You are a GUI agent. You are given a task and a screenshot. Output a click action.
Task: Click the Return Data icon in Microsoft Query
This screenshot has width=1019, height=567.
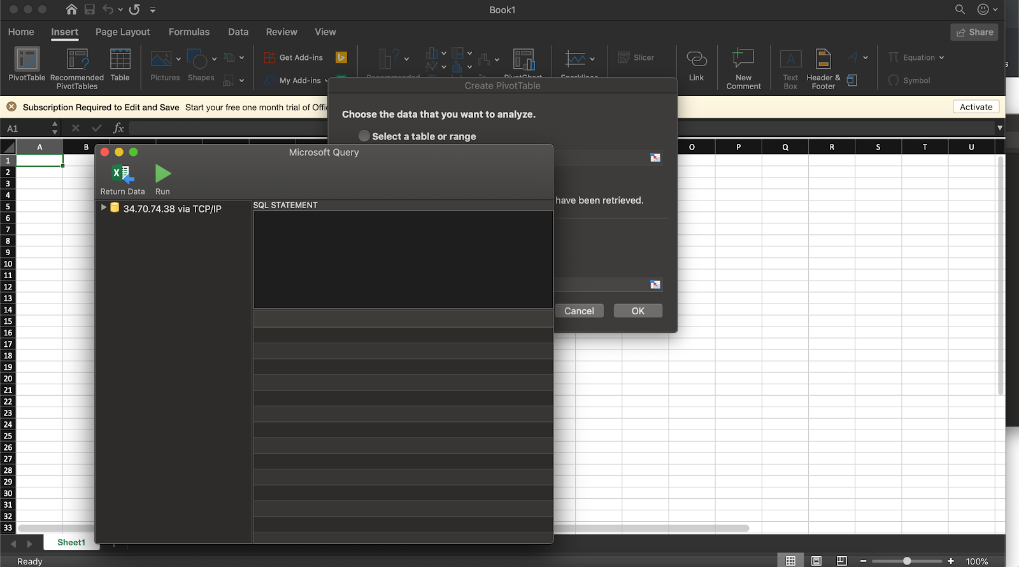coord(122,174)
